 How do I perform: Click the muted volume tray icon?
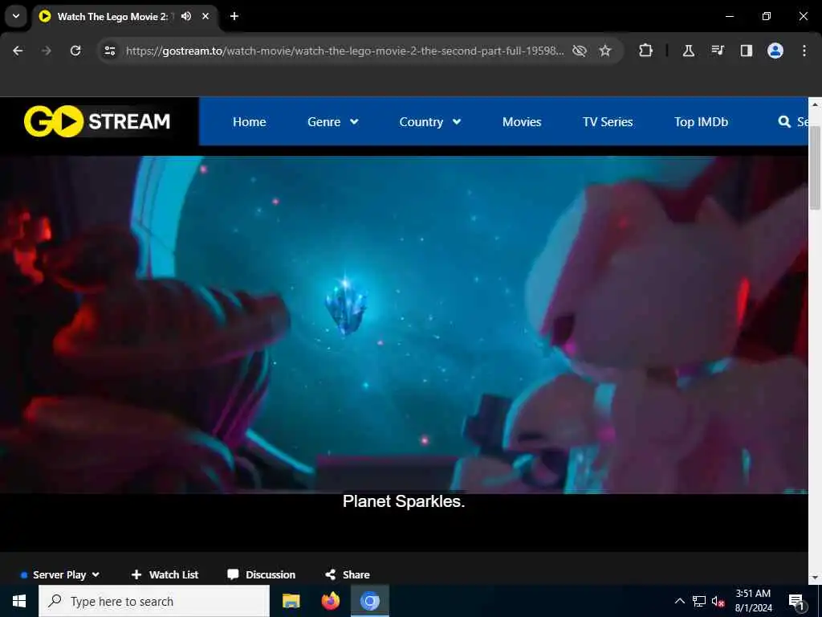click(x=718, y=601)
